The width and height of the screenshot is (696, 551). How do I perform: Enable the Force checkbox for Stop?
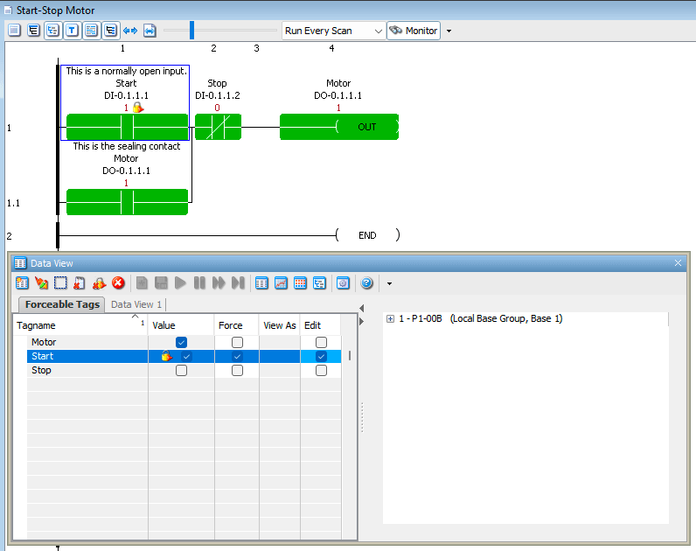[237, 370]
